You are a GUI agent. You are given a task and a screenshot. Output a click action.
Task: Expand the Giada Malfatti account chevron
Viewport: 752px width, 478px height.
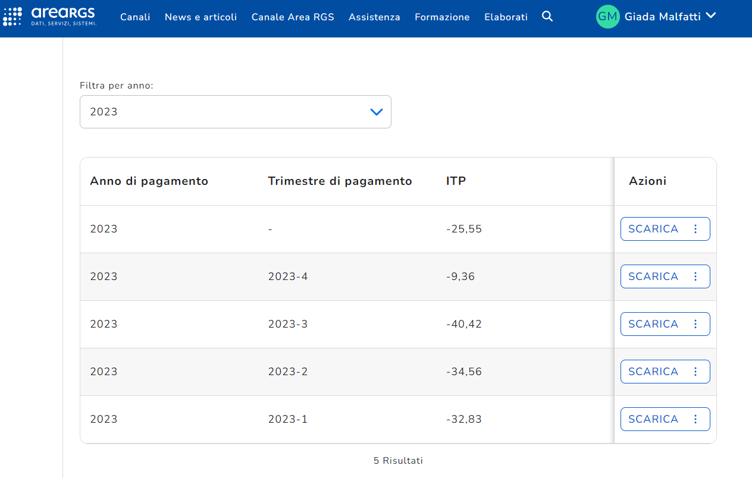click(x=710, y=16)
